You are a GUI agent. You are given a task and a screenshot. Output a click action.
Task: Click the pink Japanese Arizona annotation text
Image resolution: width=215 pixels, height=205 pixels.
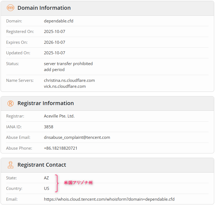(x=78, y=183)
